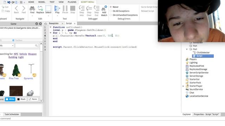Select the dark wood texture thumbnail
The width and height of the screenshot is (225, 126).
click(x=16, y=91)
